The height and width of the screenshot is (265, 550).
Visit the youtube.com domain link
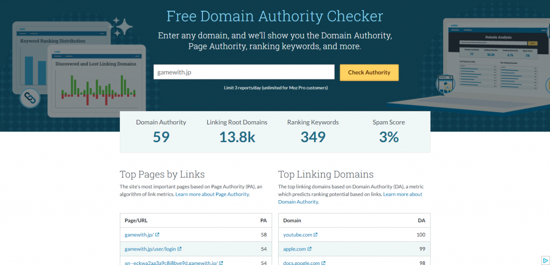[x=298, y=235]
